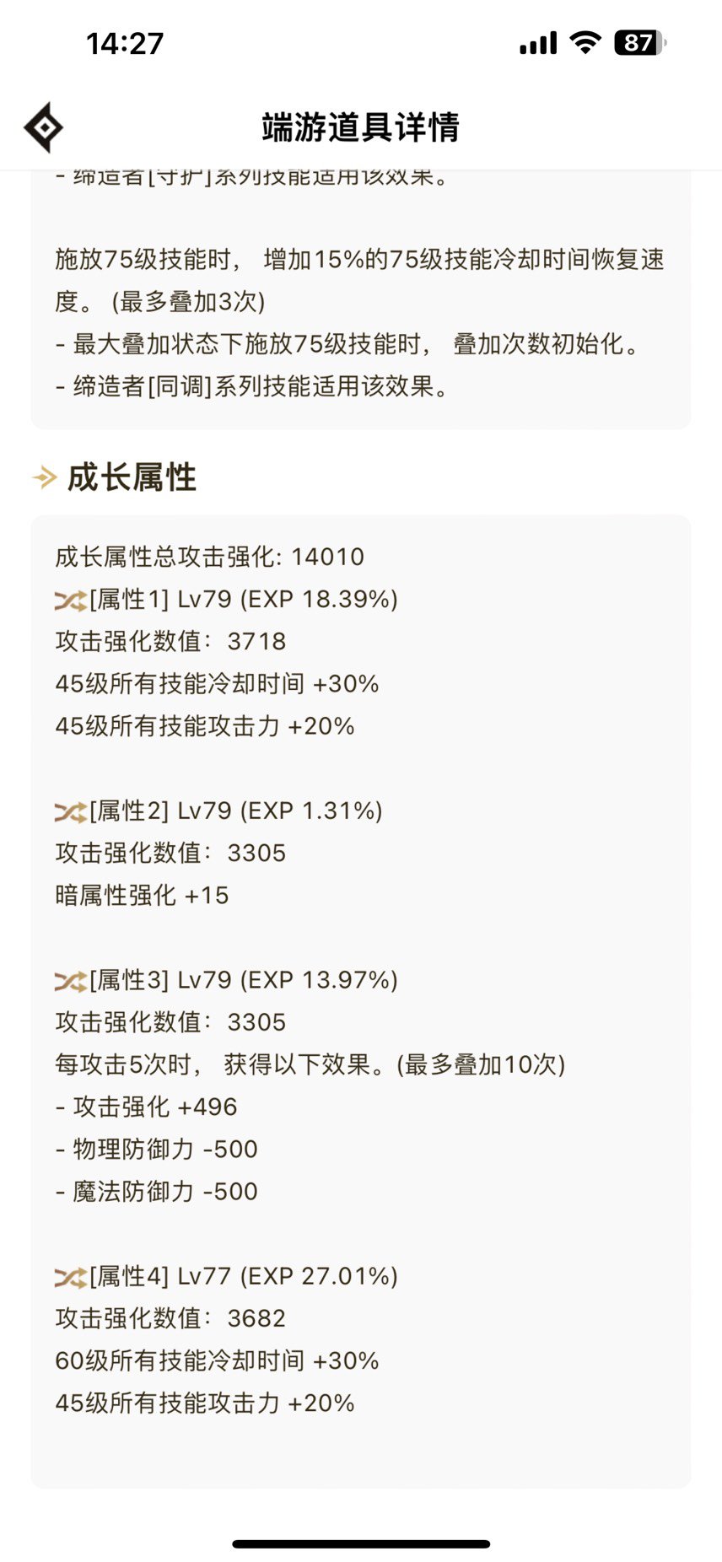Select the [属性3] Lv79 line
Viewport: 722px width, 1562px height.
coord(227,981)
